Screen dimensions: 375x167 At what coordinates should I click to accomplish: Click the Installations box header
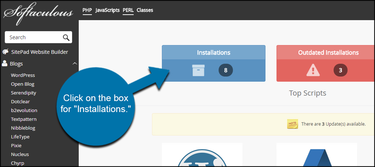click(x=214, y=52)
